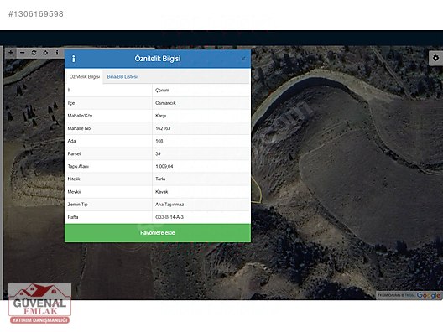Zoom in with the plus map icon
Image resolution: width=443 pixels, height=332 pixels.
pos(11,53)
